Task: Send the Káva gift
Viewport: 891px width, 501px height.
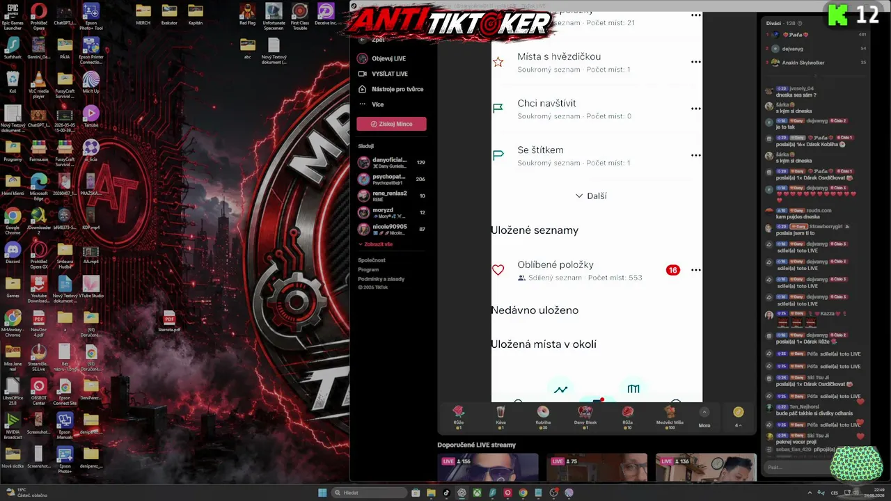Action: [x=500, y=417]
